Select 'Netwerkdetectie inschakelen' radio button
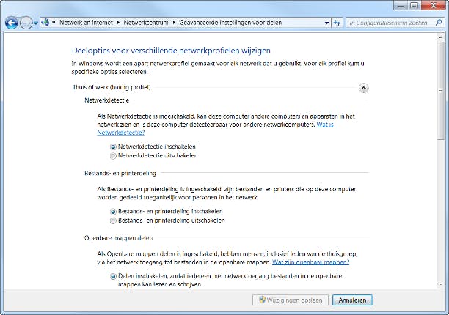This screenshot has height=315, width=449. (113, 147)
